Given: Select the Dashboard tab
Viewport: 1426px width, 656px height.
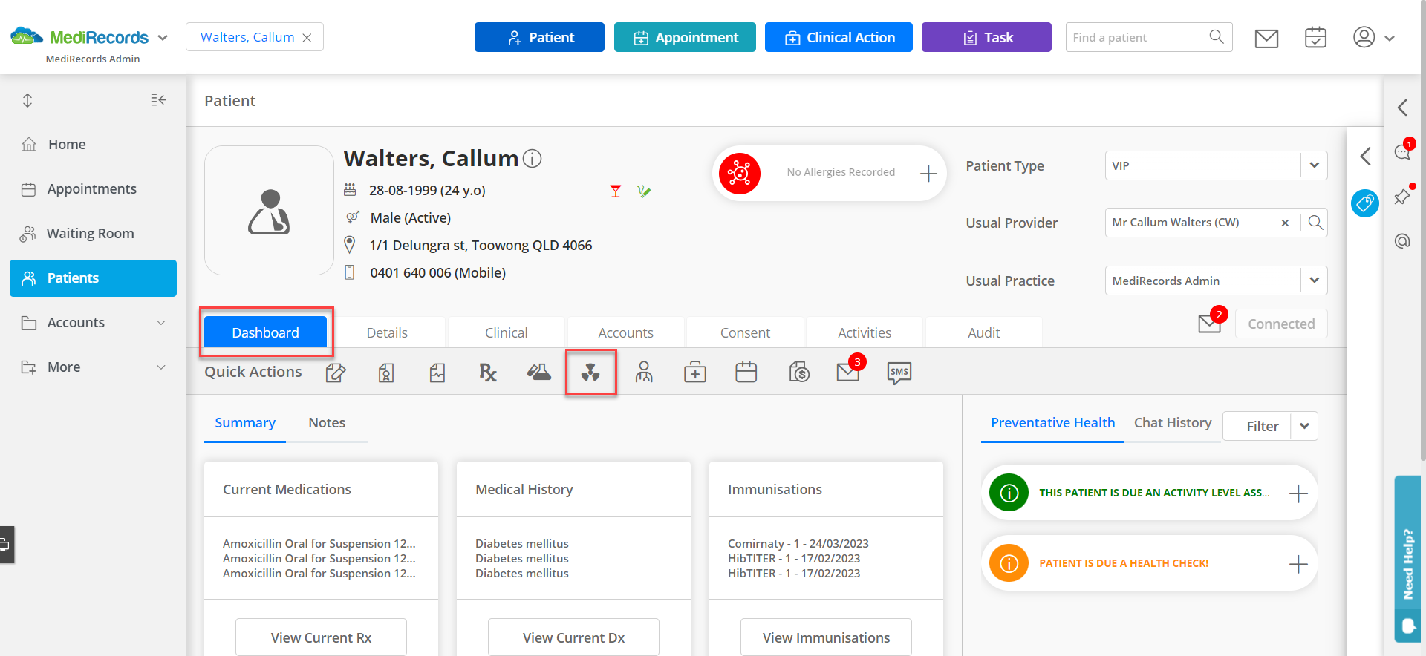Looking at the screenshot, I should pyautogui.click(x=265, y=332).
